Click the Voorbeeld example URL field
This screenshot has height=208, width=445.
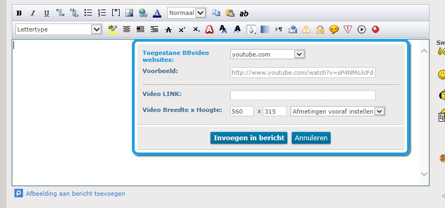click(x=303, y=73)
